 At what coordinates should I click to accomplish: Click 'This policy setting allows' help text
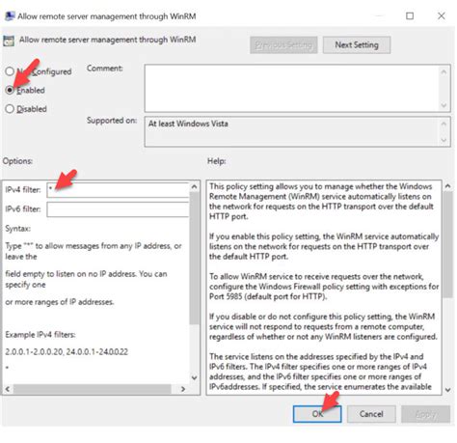320,186
